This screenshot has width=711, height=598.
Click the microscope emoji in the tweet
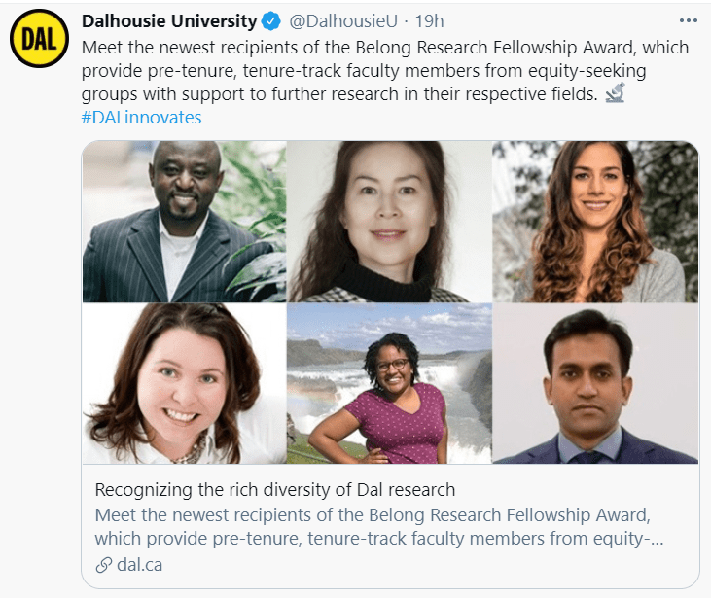coord(615,94)
